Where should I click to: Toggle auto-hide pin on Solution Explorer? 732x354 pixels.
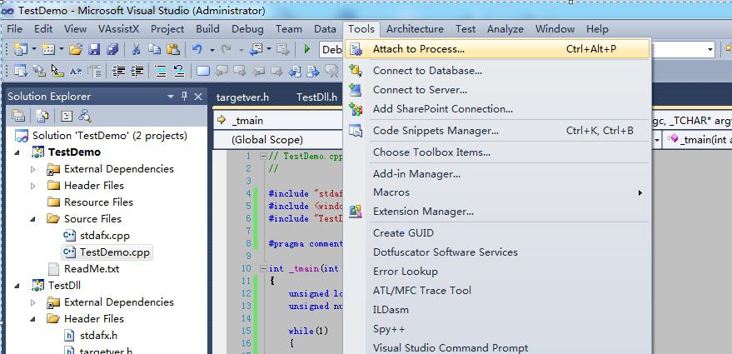184,97
